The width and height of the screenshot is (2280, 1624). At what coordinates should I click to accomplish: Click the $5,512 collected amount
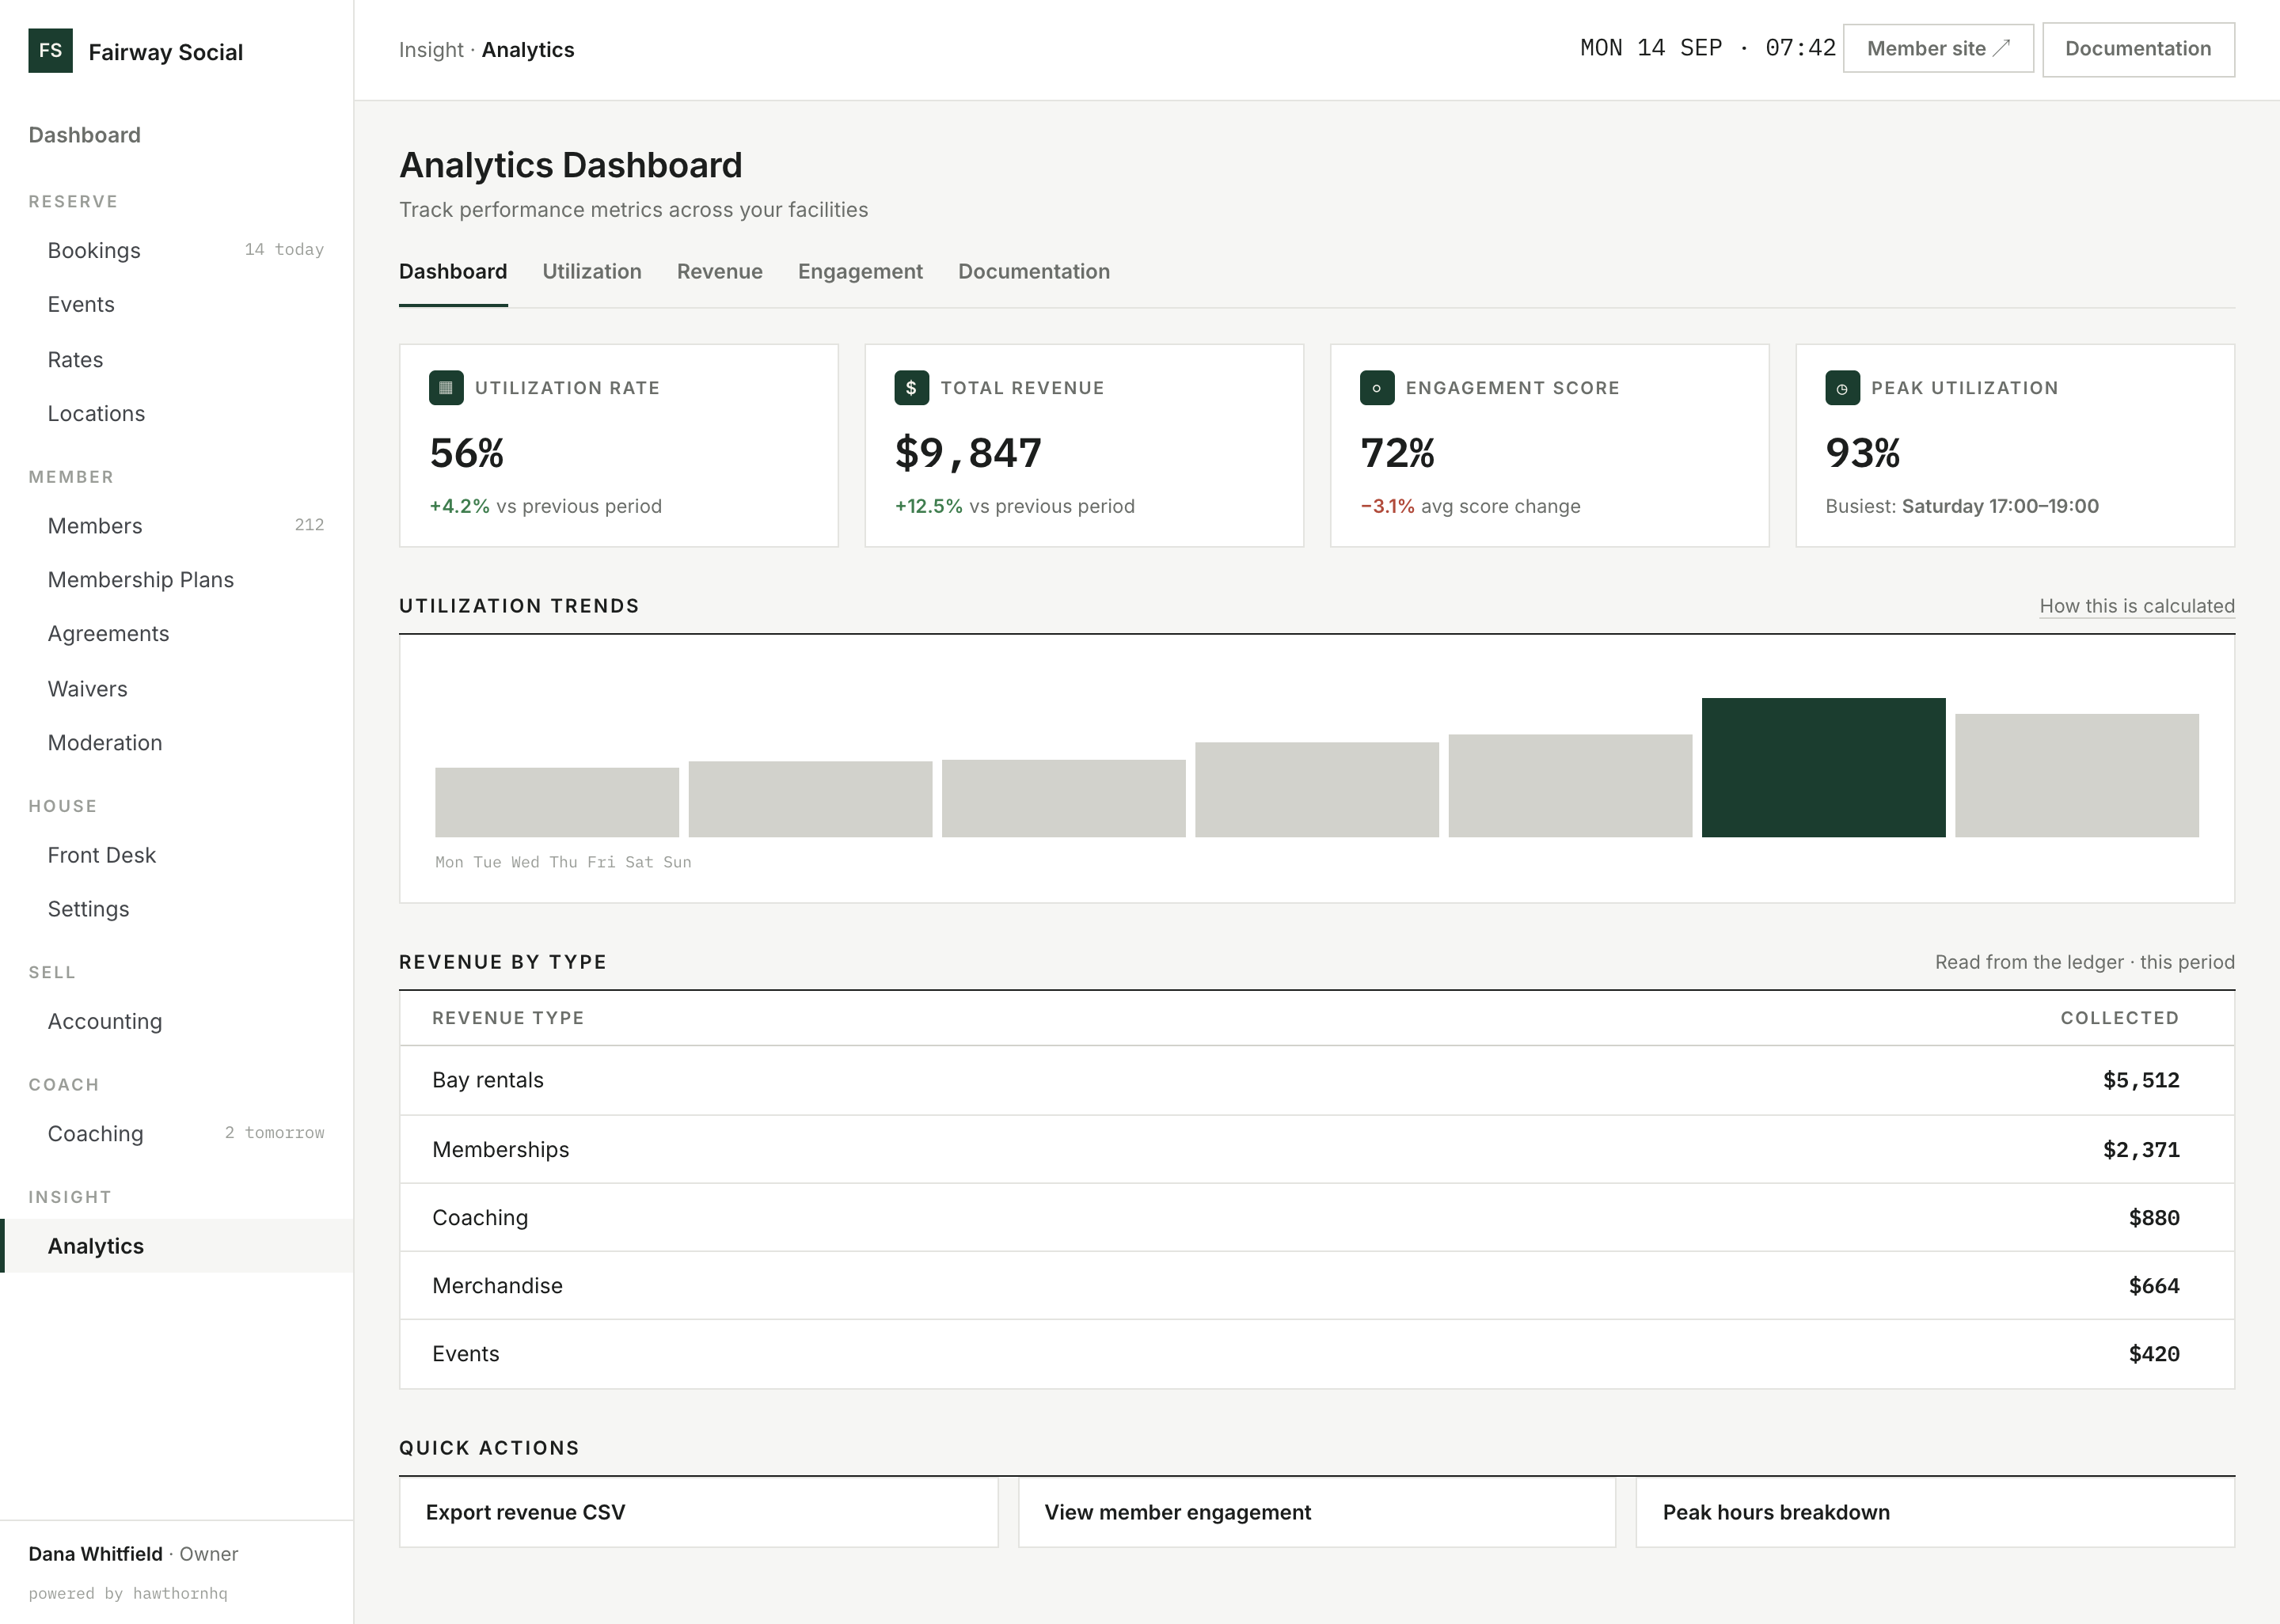coord(2141,1080)
